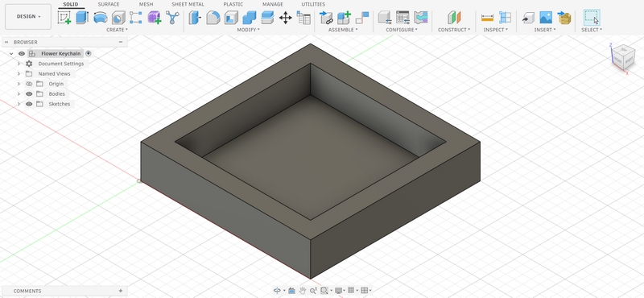Viewport: 644px width, 298px height.
Task: Open the Modify dropdown menu
Action: 248,30
